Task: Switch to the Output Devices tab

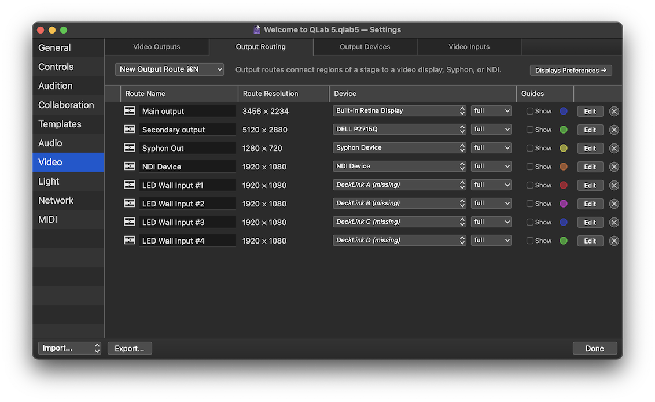Action: (365, 46)
